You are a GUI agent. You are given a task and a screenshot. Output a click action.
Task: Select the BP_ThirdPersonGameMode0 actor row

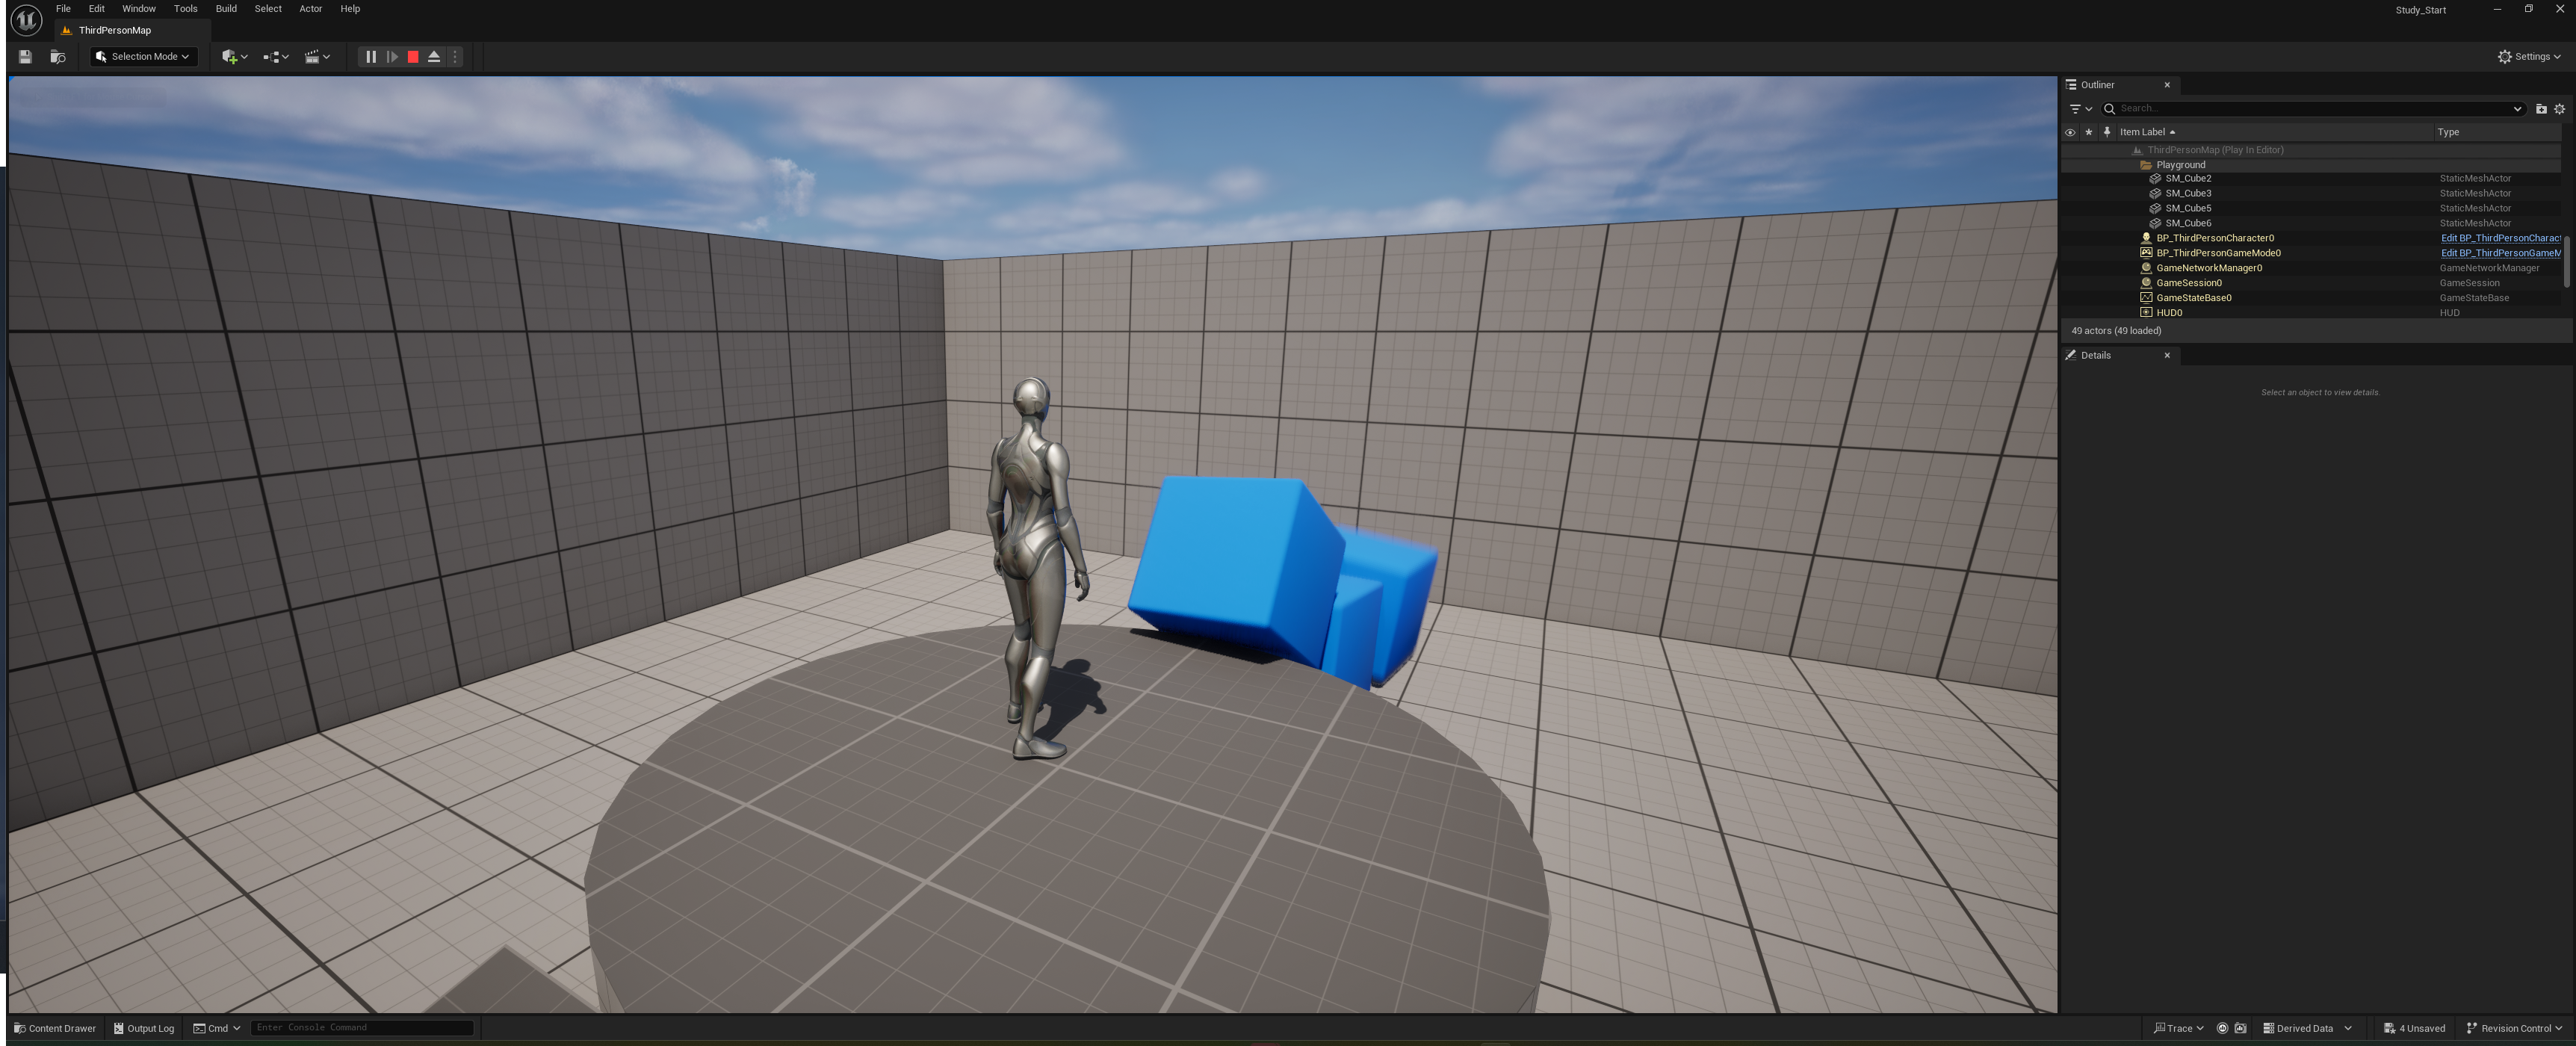coord(2311,253)
